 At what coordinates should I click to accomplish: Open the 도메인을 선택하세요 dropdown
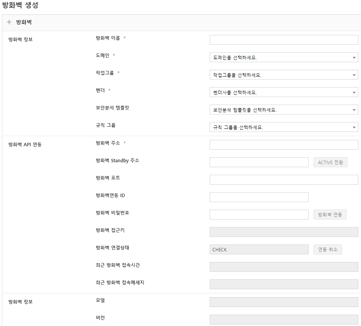[284, 57]
